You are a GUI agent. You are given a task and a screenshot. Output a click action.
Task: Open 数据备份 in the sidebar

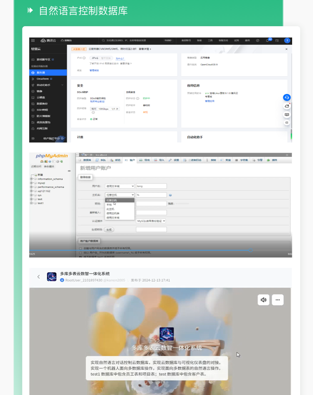coord(42,104)
